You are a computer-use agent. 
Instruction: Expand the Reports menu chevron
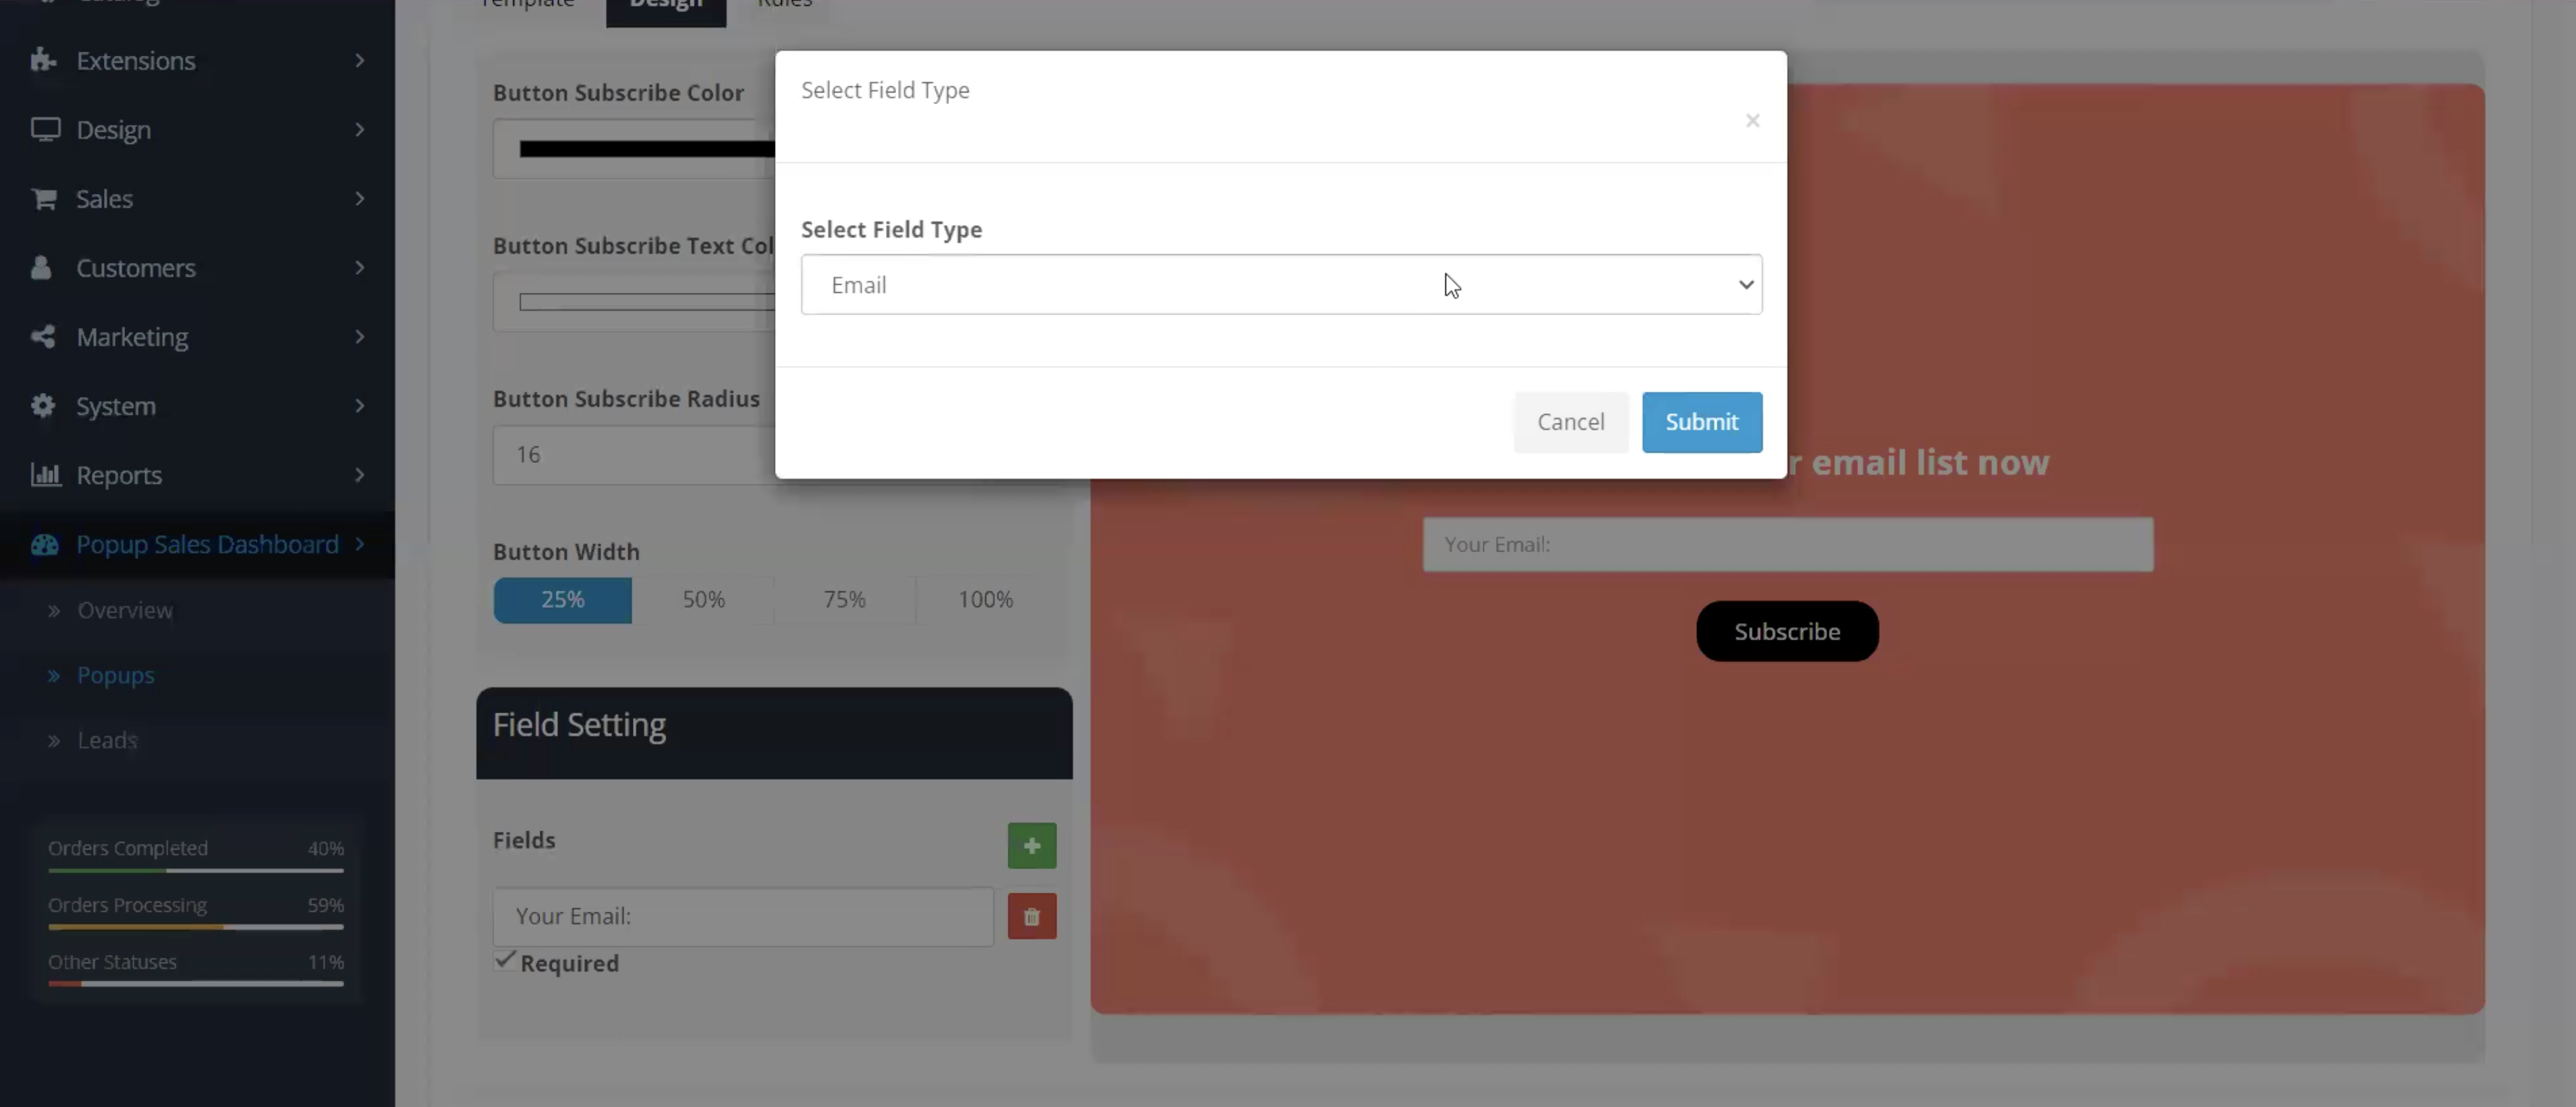pos(360,474)
